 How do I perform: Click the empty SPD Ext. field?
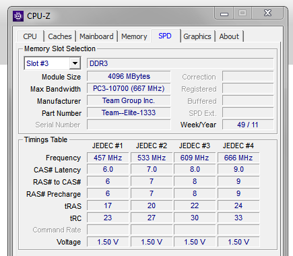pyautogui.click(x=248, y=113)
